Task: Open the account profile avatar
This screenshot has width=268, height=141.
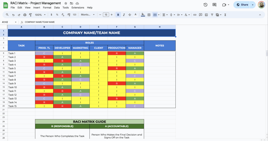Action: (261, 5)
